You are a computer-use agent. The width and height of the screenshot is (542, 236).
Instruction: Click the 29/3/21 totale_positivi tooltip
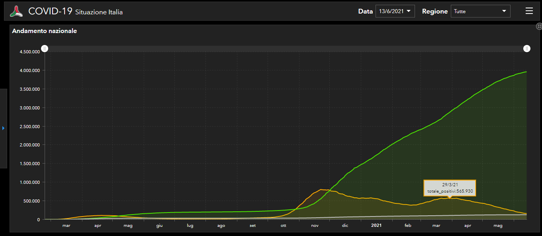coord(450,188)
